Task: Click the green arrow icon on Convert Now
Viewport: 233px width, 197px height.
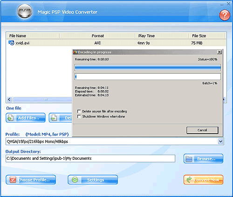Action: 189,180
